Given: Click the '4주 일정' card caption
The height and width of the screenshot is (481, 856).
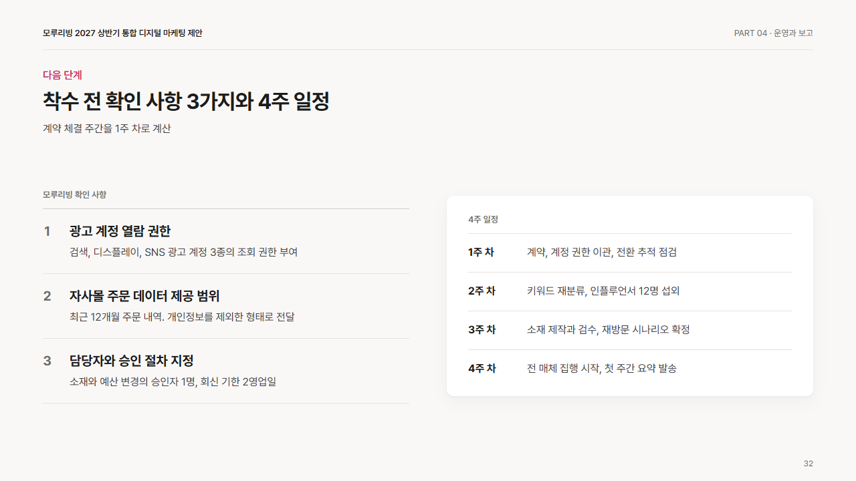Looking at the screenshot, I should [483, 219].
